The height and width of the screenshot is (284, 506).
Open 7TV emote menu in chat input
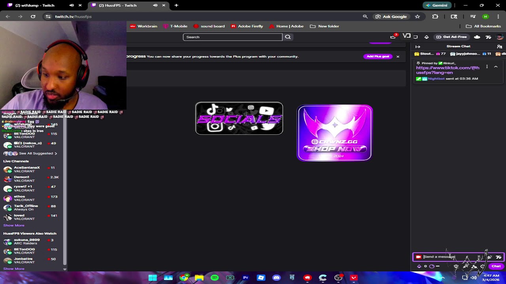click(498, 257)
